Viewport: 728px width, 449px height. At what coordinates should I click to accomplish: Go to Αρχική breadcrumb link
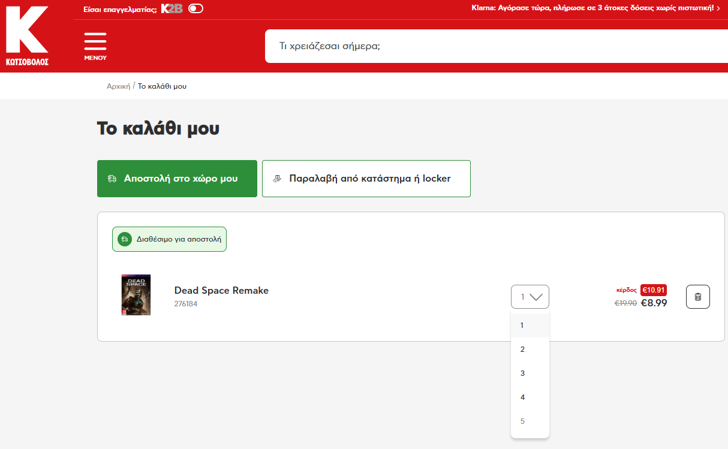click(x=118, y=86)
